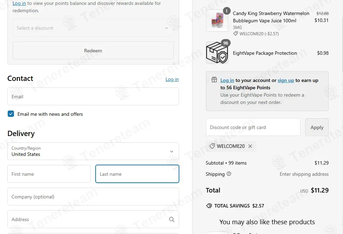Click the First name field
343x234 pixels.
coord(49,174)
